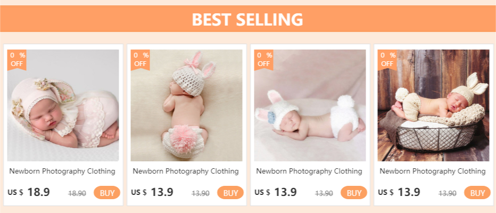Screen dimensions: 496x213
Task: Click the 0% OFF badge on fourth product
Action: tap(387, 60)
